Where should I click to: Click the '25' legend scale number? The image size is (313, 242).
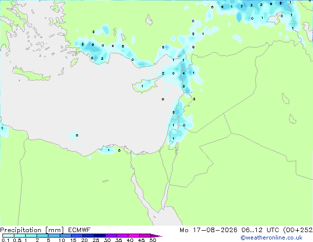(x=96, y=240)
